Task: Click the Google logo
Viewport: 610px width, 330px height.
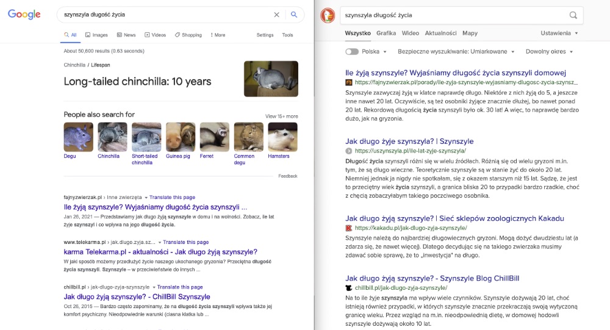Action: 24,15
